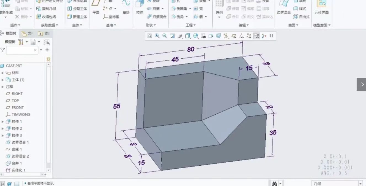Open the Shapes (形状) group dropdown
366x186 pixels.
coord(151,25)
